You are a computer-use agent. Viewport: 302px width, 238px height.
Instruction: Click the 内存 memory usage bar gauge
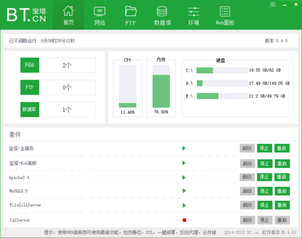point(161,87)
